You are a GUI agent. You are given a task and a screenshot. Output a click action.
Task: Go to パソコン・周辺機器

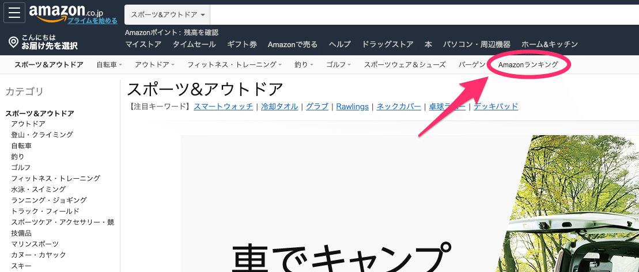pos(477,44)
